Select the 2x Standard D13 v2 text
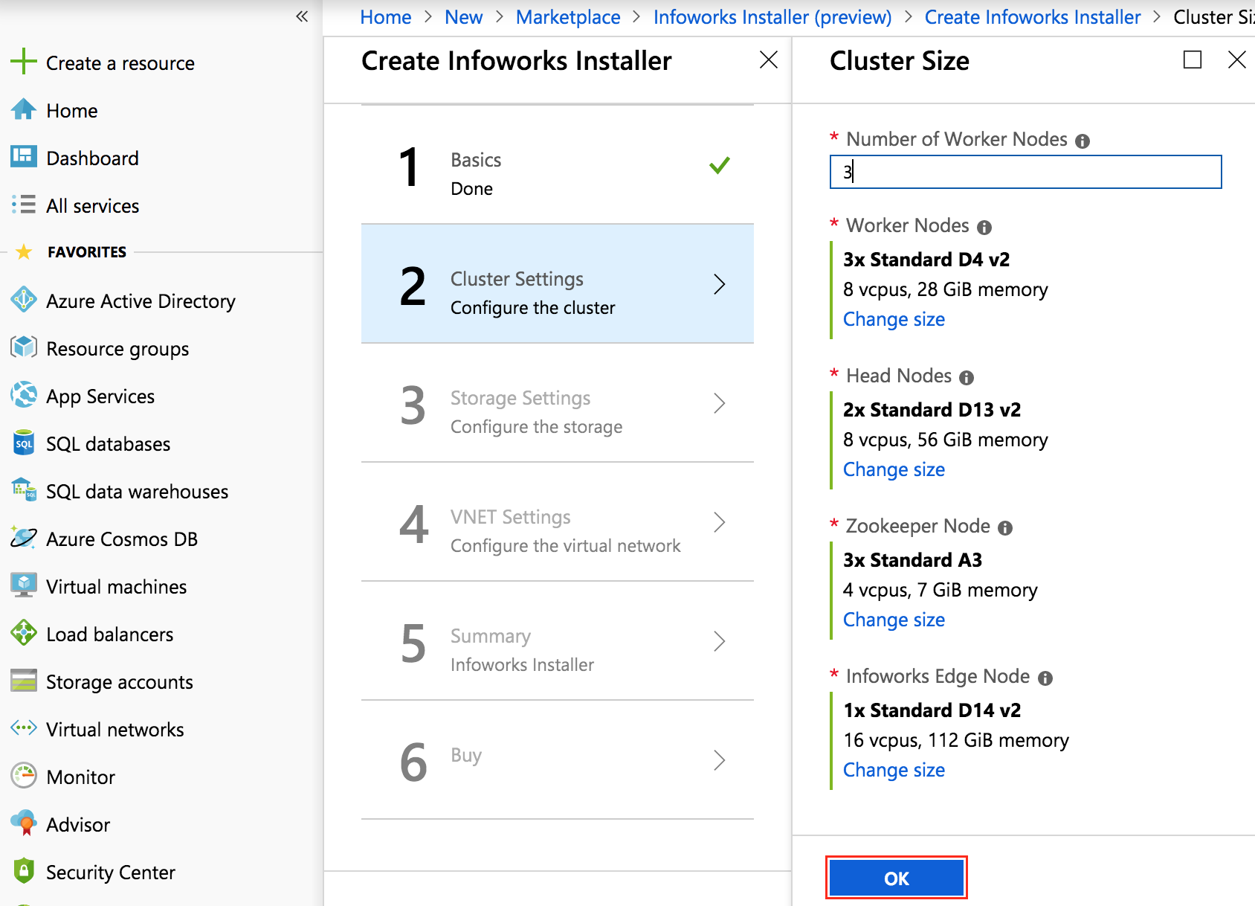This screenshot has width=1255, height=906. pos(932,410)
